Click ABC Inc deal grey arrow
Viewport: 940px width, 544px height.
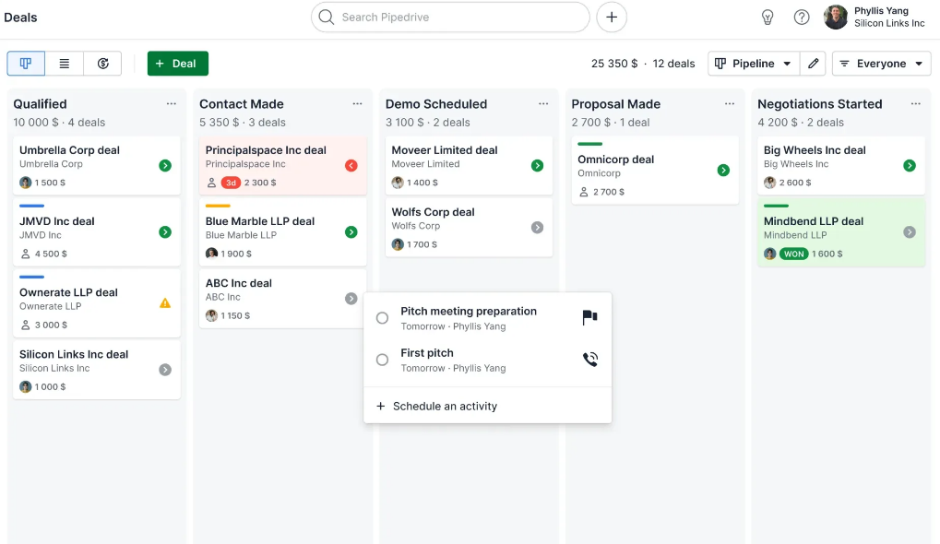pyautogui.click(x=351, y=299)
